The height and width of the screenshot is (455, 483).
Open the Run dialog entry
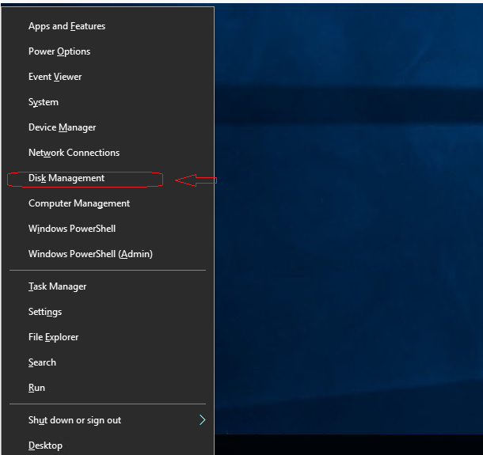click(108, 388)
